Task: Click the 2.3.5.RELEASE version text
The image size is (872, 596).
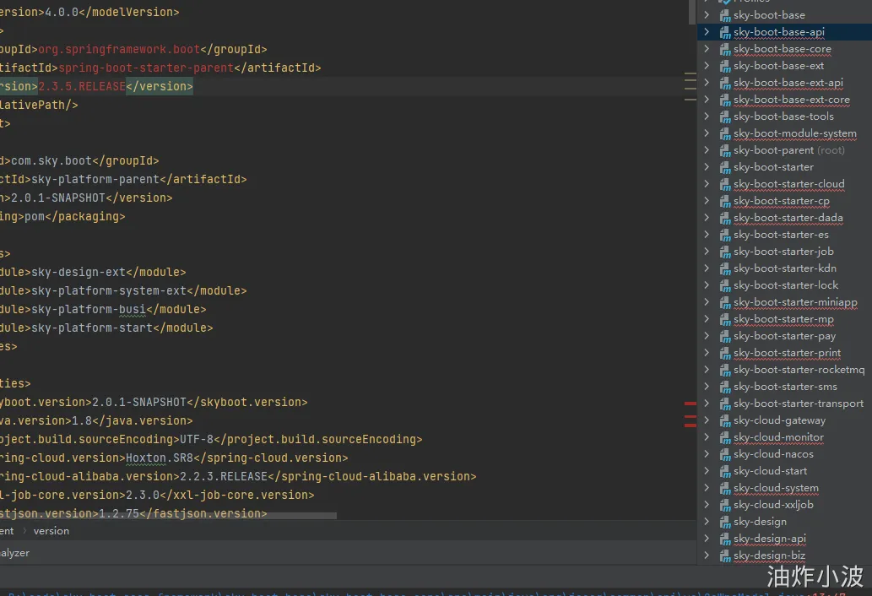Action: (x=83, y=86)
